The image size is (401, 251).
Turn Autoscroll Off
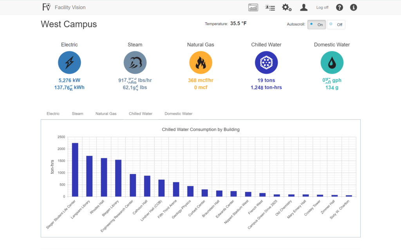[336, 24]
